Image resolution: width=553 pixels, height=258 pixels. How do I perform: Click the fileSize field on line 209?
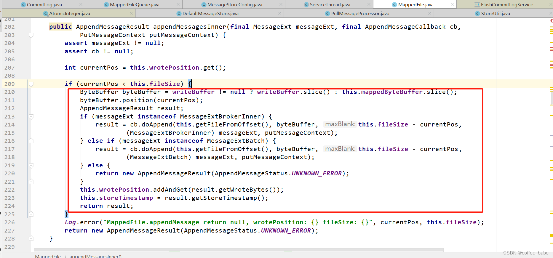[x=165, y=84]
